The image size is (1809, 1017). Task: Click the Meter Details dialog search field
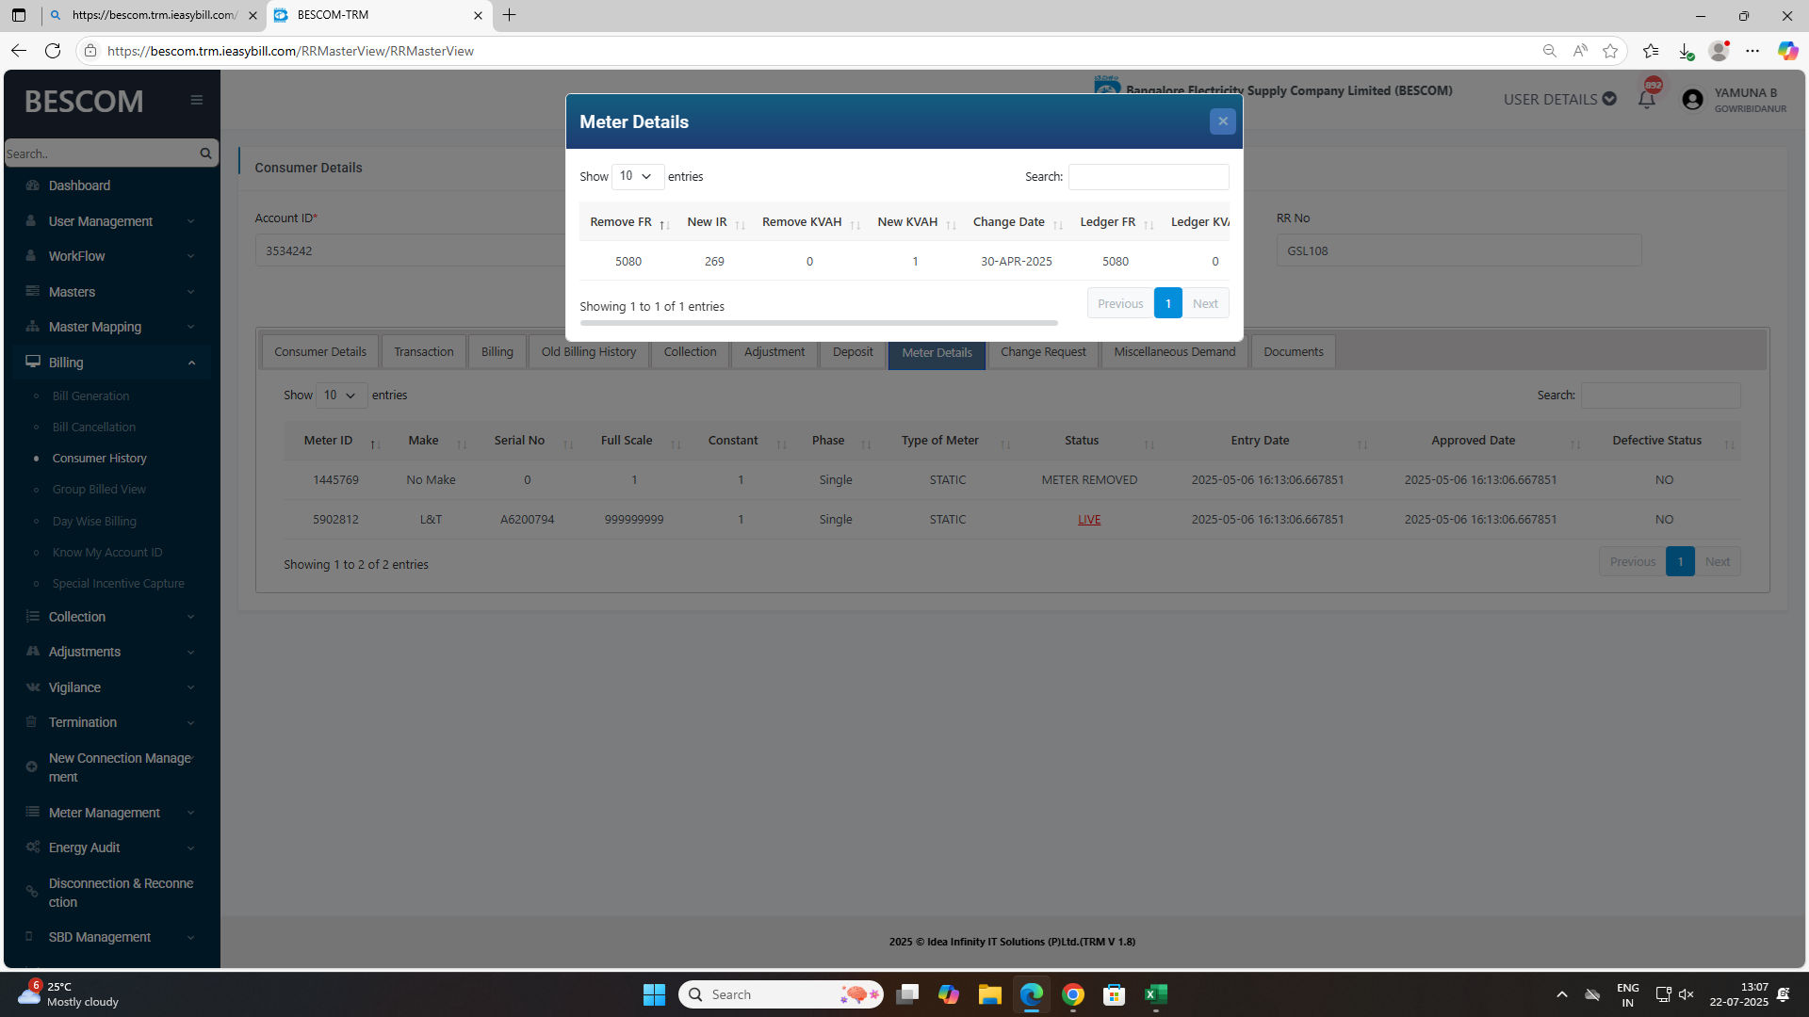pos(1149,177)
